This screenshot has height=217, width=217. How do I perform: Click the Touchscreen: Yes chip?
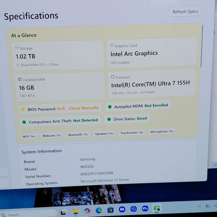click(x=132, y=132)
